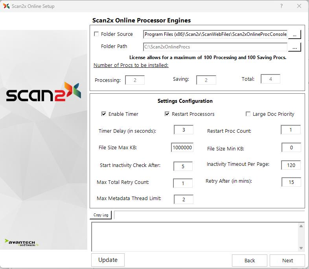Go Back to previous setup page
The height and width of the screenshot is (269, 309).
pos(250,260)
